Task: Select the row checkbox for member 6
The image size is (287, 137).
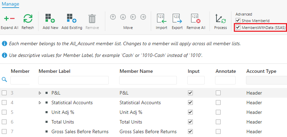Action: [x=4, y=122]
